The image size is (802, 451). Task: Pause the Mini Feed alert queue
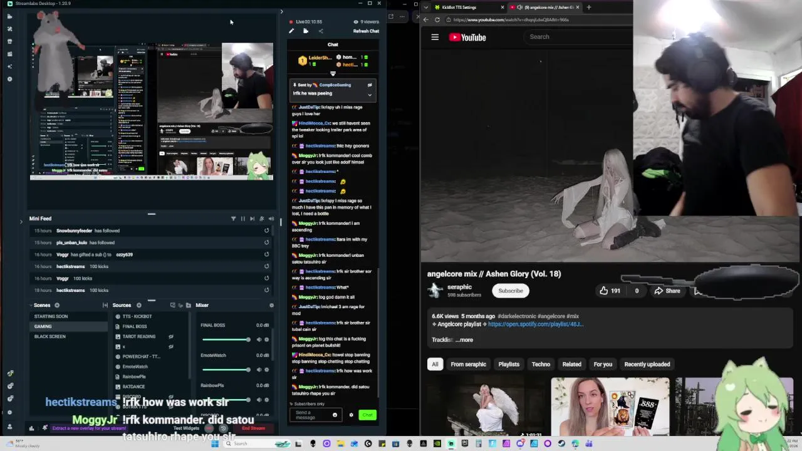243,219
